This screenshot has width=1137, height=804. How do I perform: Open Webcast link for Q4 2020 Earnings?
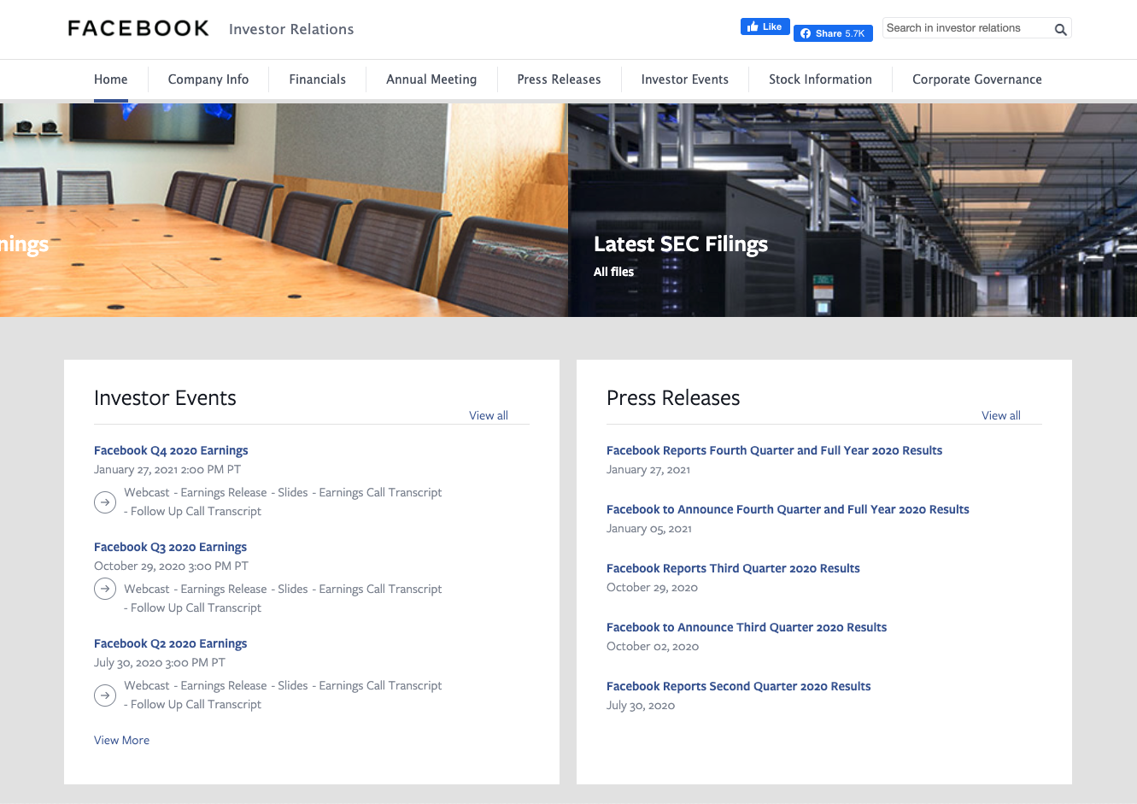coord(147,492)
